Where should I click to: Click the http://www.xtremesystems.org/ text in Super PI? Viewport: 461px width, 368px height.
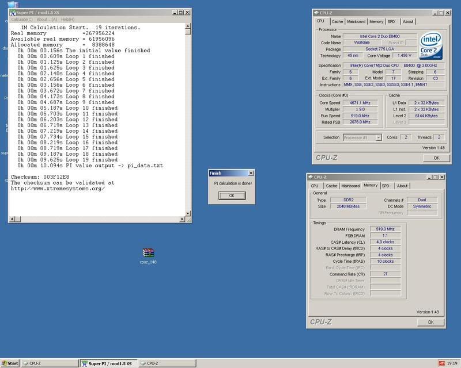58,189
